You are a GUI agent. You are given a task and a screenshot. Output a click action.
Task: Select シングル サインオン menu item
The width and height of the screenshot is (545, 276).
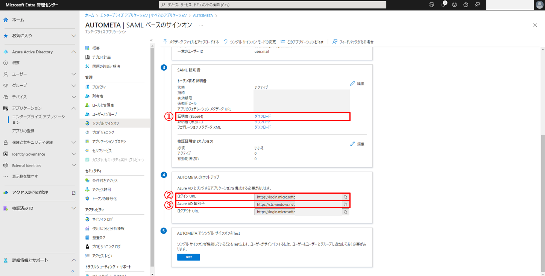point(115,123)
